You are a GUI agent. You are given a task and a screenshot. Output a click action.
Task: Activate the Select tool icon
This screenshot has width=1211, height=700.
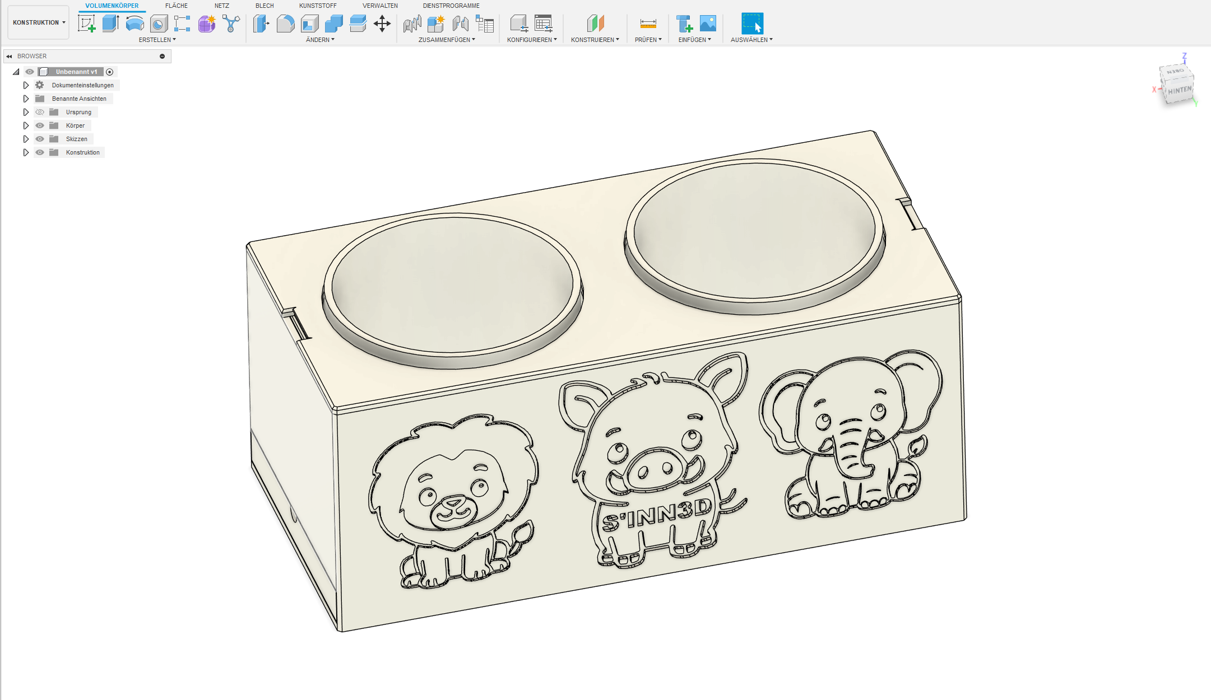(752, 24)
